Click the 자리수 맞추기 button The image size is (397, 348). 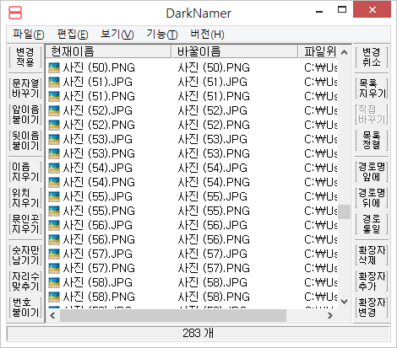[x=25, y=281]
